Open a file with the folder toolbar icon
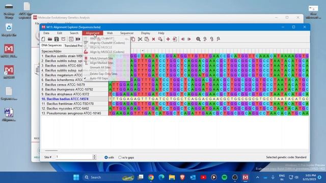 pos(50,39)
